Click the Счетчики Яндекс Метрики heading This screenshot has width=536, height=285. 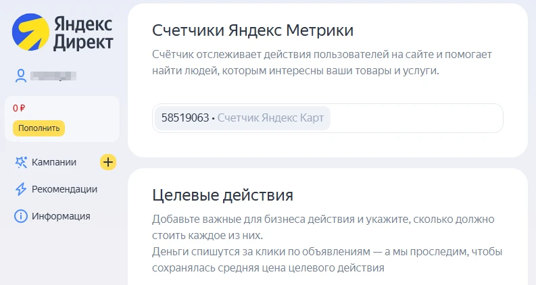pos(253,30)
